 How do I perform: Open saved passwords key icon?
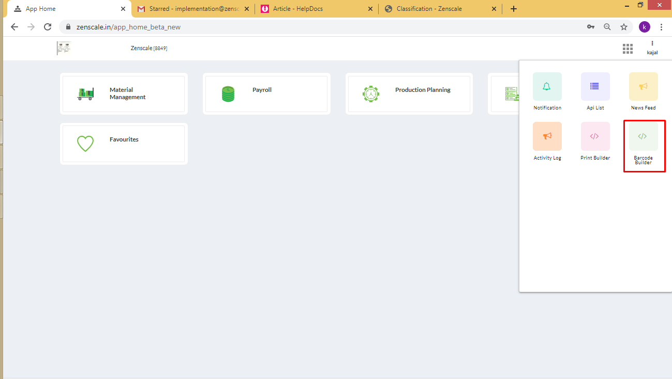[x=591, y=27]
